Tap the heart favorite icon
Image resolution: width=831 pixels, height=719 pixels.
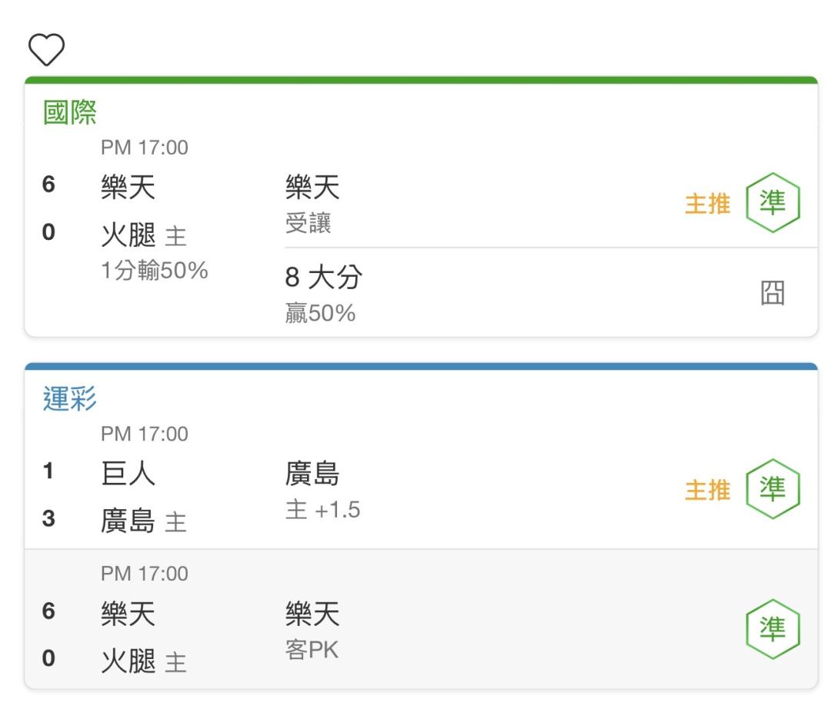point(47,49)
